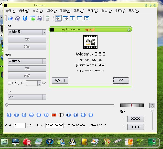
Task: Show file information blue info icon
Action: pyautogui.click(x=25, y=18)
